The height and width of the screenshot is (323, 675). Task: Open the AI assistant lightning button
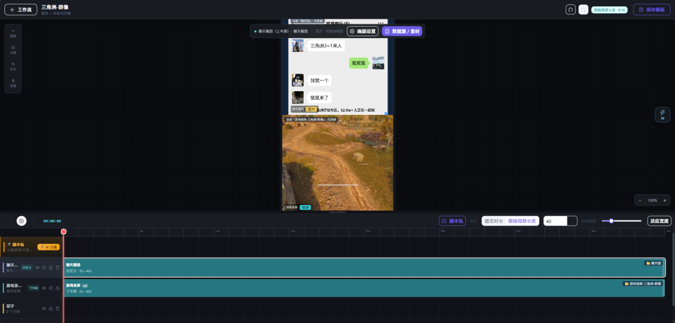(662, 115)
